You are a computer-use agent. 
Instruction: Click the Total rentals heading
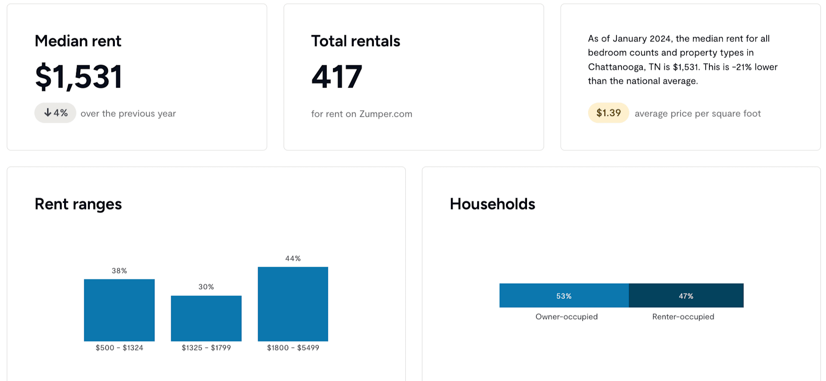pyautogui.click(x=356, y=41)
